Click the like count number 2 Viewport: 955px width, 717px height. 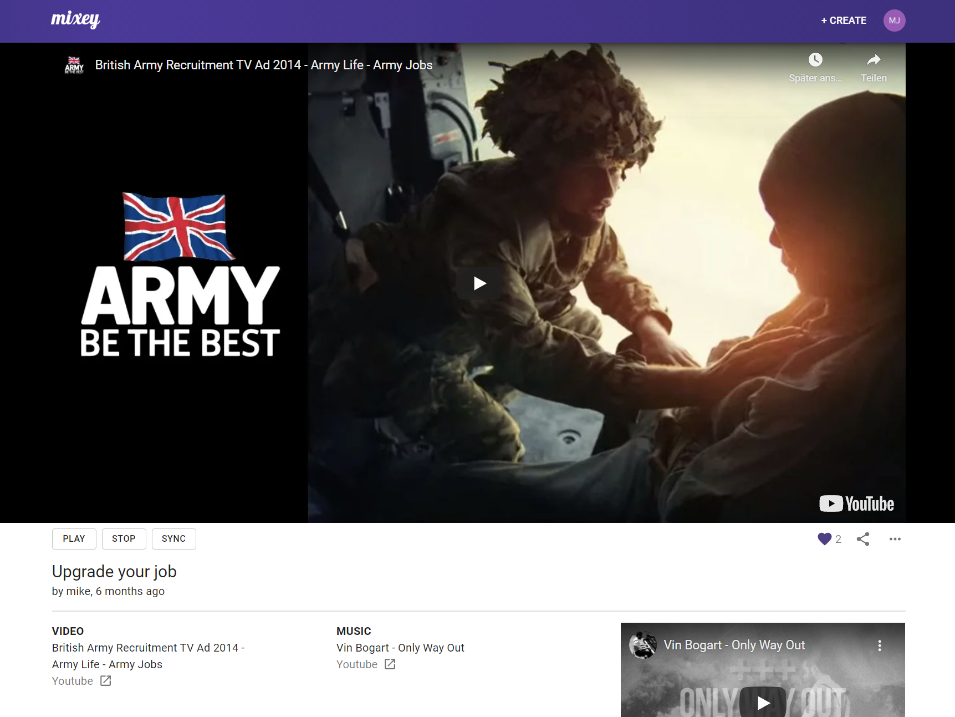[838, 539]
